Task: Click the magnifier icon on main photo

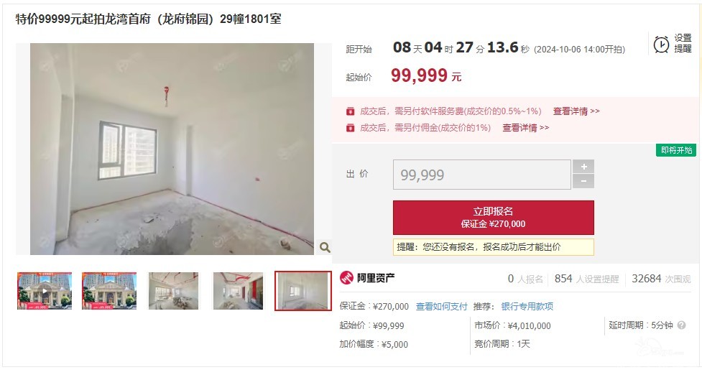Action: (x=325, y=247)
